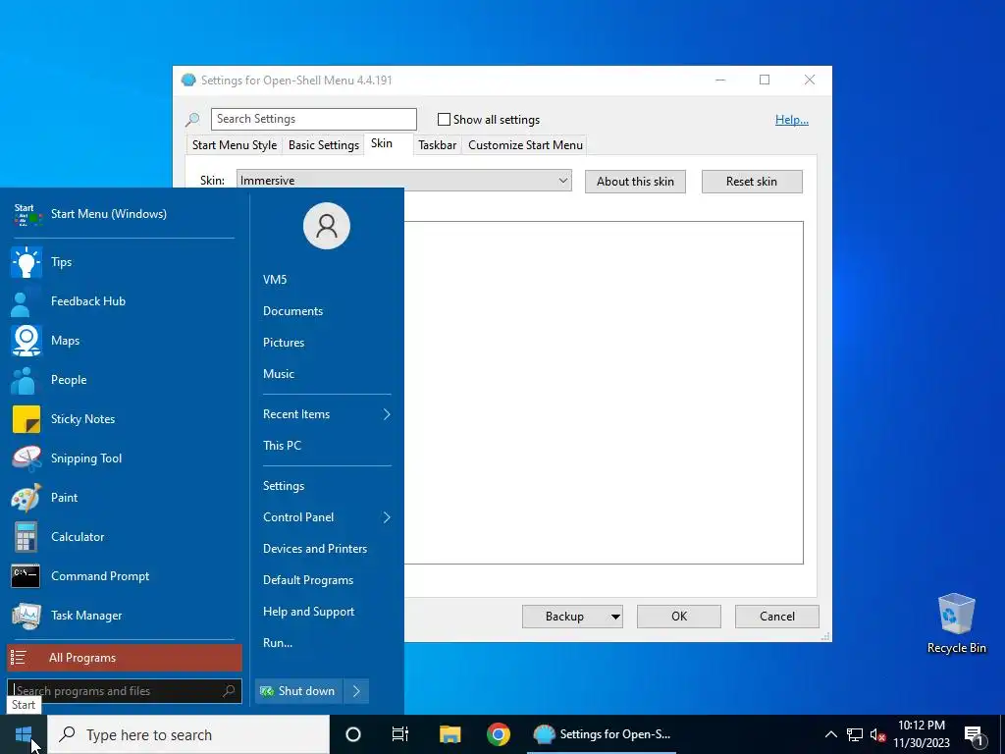Expand the Control Panel submenu arrow
This screenshot has width=1005, height=754.
pyautogui.click(x=387, y=517)
